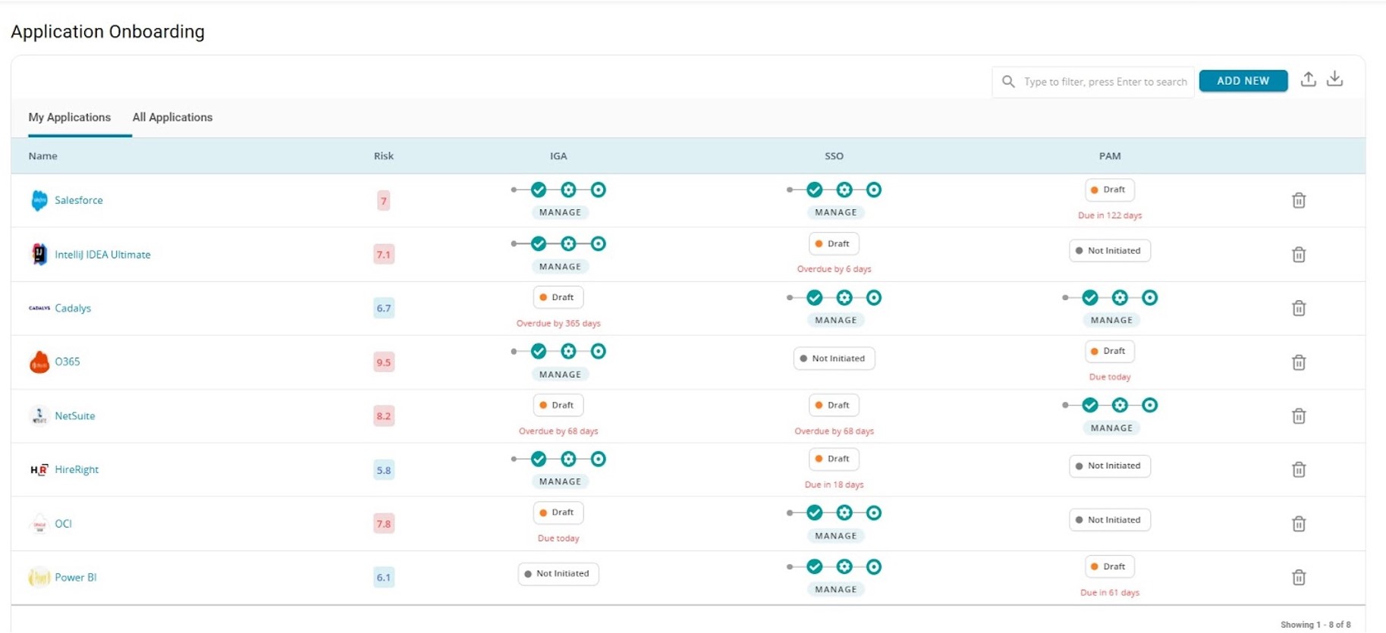
Task: Click O365 IGA last step circle icon
Action: click(599, 351)
